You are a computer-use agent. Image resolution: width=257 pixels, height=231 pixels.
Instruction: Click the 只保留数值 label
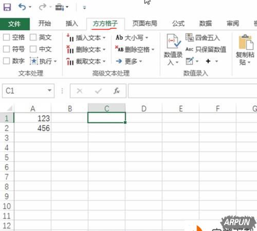click(211, 49)
